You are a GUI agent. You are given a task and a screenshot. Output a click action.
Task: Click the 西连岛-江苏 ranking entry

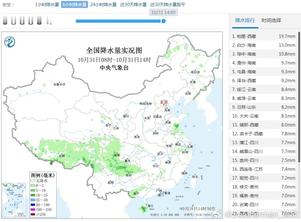(262, 169)
